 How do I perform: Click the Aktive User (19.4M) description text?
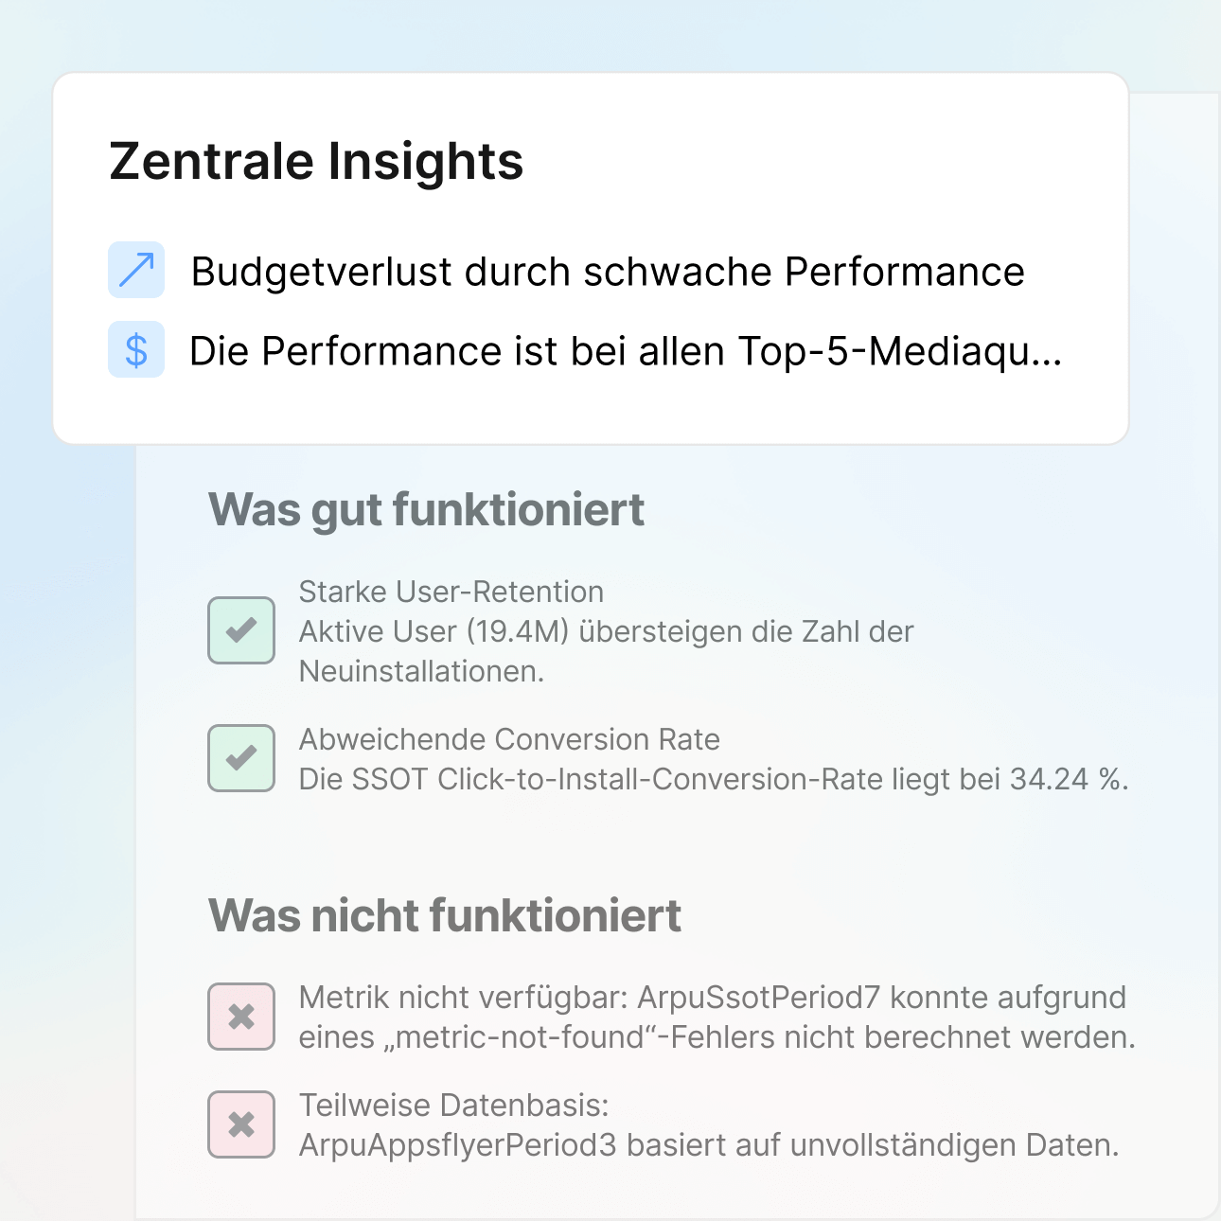[606, 631]
